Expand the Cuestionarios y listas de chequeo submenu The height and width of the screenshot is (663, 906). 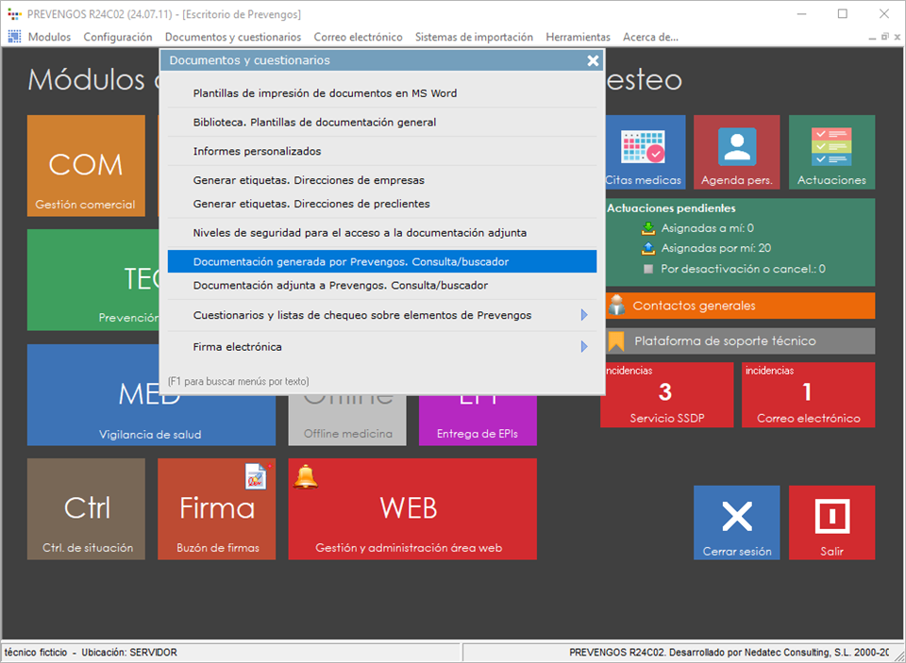(x=584, y=315)
